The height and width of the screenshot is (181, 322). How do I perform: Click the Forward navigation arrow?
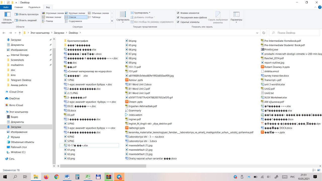[10, 33]
